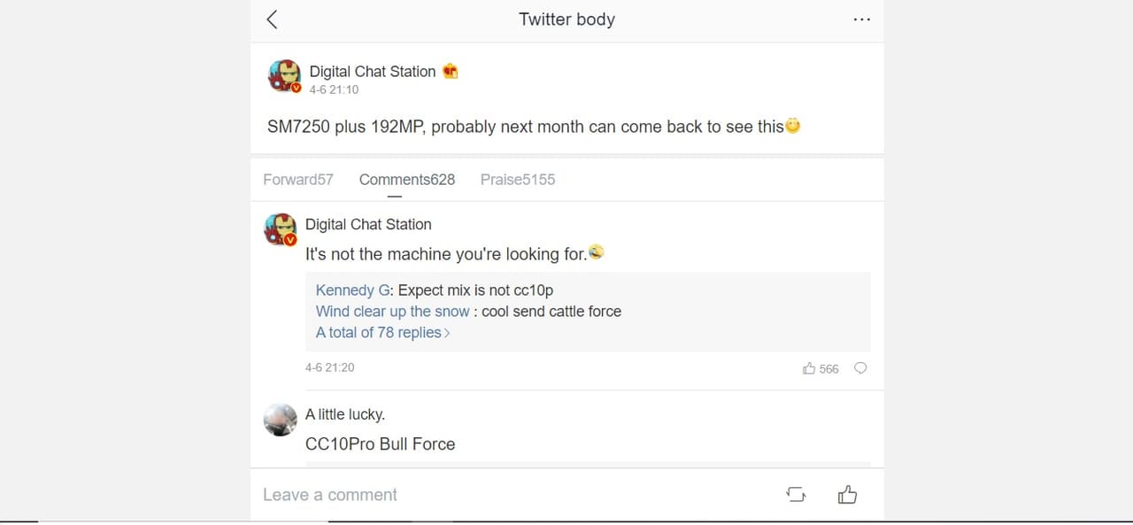Click the back arrow icon

click(272, 19)
